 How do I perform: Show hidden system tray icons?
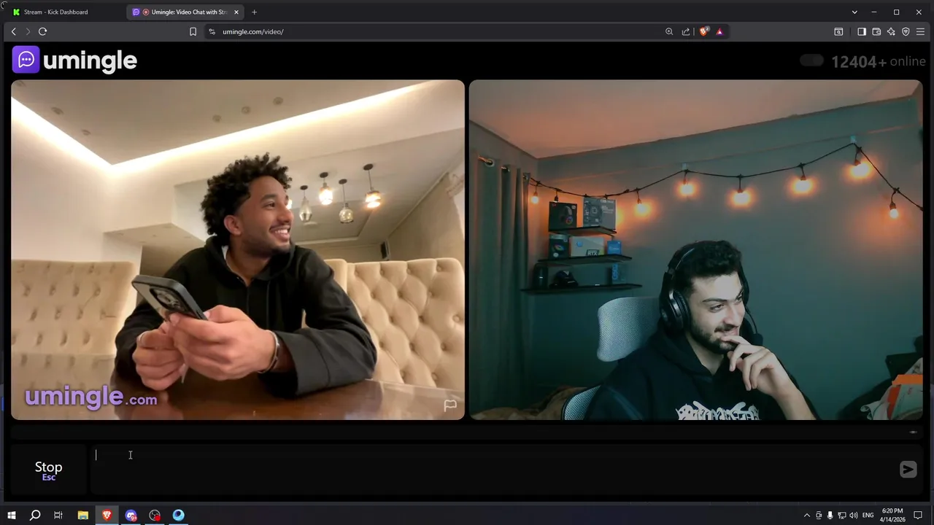click(806, 516)
